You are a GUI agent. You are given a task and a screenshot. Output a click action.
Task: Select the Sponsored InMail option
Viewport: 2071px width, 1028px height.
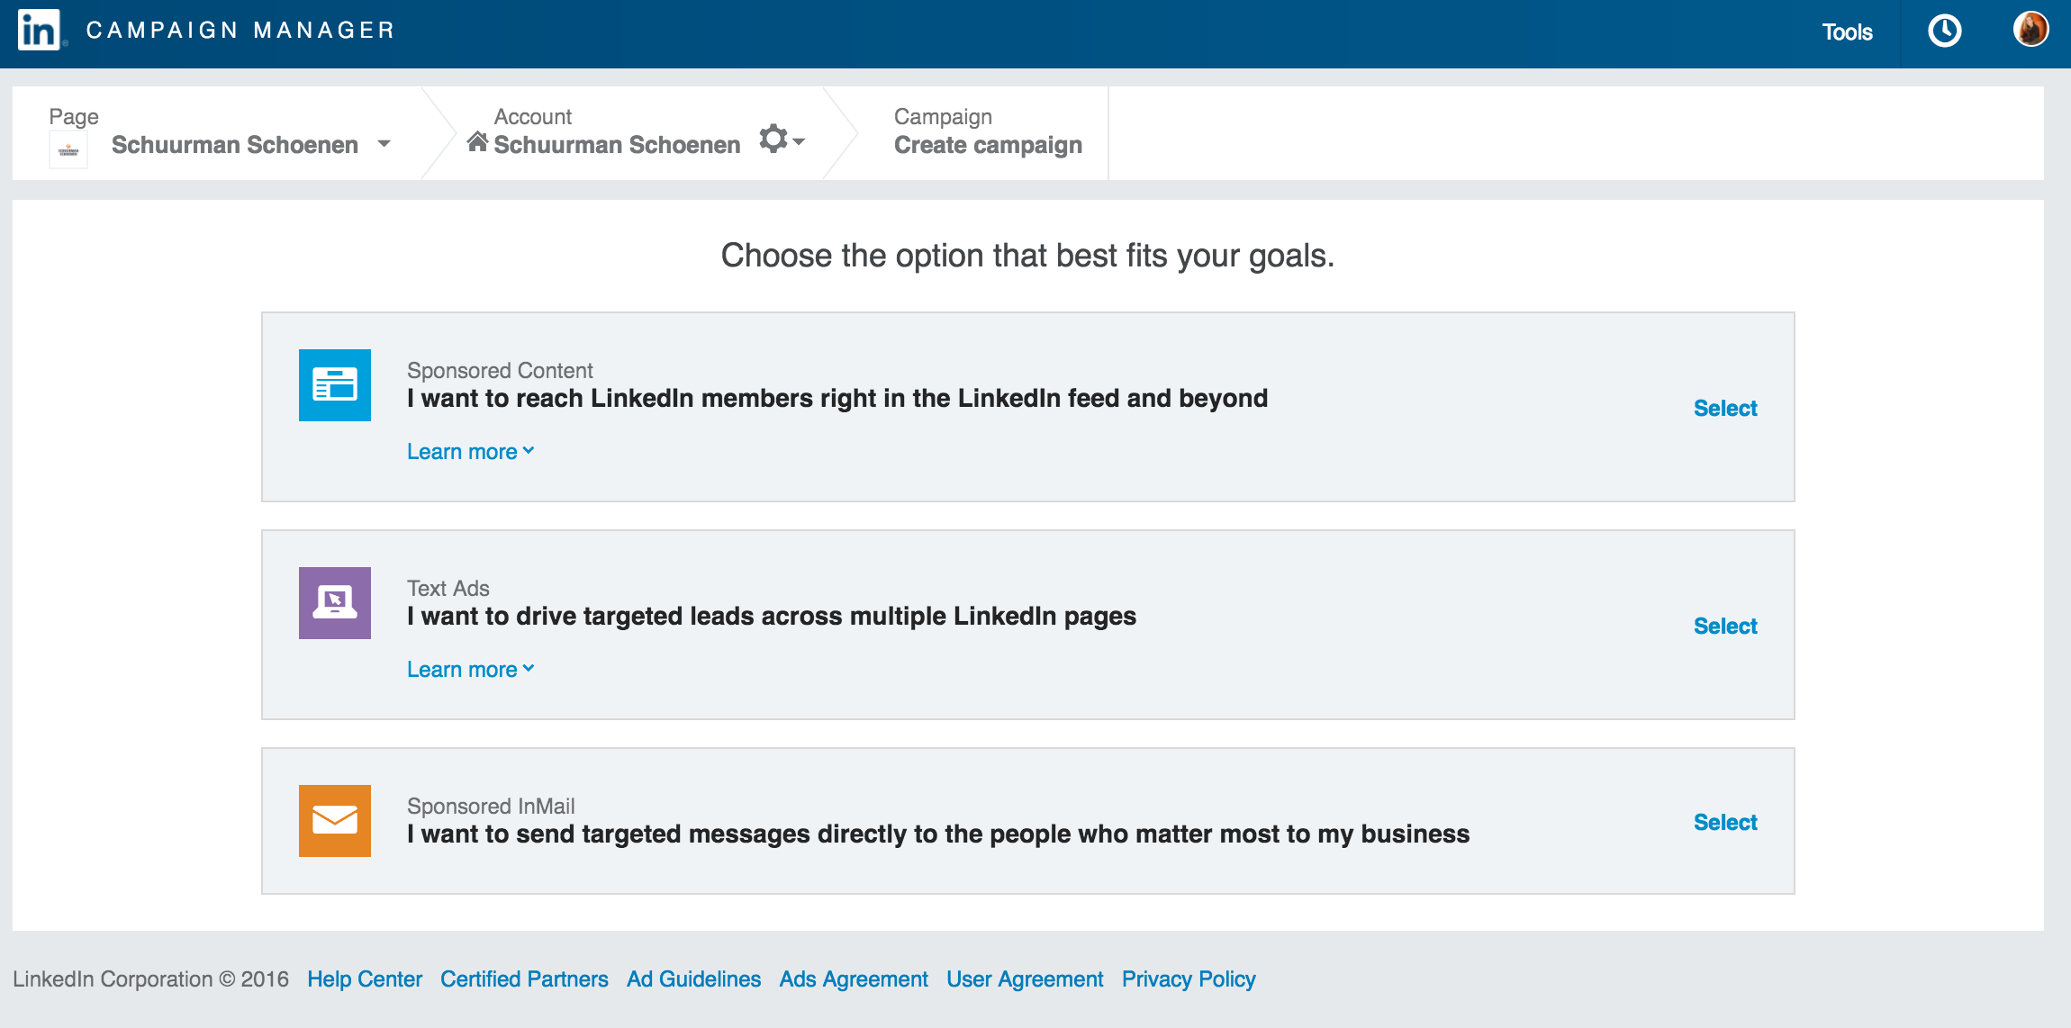pyautogui.click(x=1725, y=823)
